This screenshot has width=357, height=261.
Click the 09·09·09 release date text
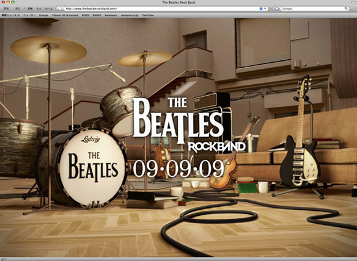click(178, 168)
